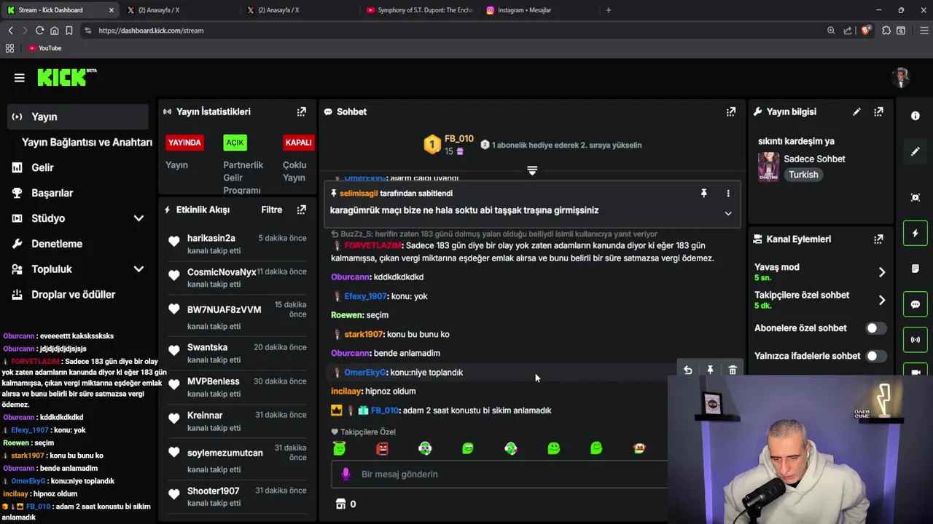
Task: Toggle Yalnızca ifadelerle sohbet switch
Action: pos(875,356)
